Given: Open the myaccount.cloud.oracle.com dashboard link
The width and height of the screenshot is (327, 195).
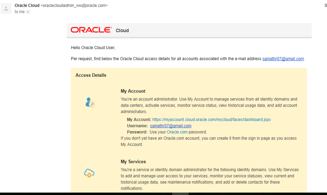Looking at the screenshot, I should 211,120.
